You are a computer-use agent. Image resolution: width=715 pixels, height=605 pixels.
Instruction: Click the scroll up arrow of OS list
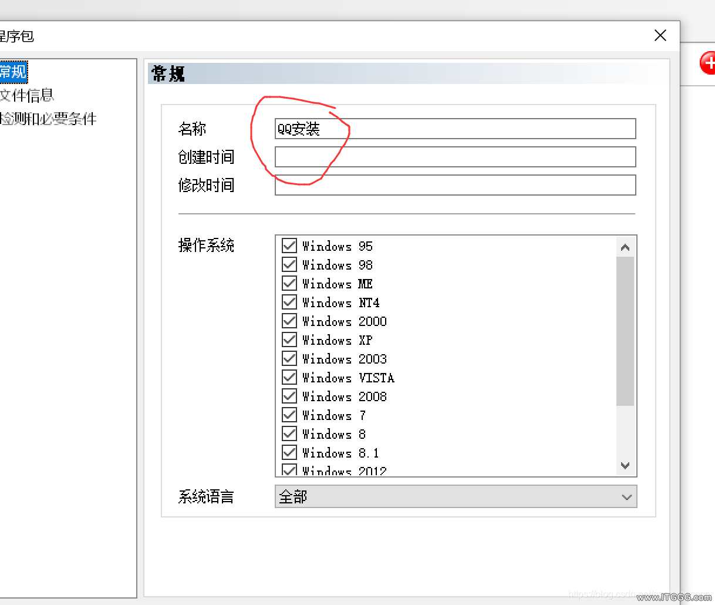point(625,247)
